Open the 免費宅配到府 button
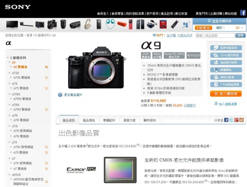Viewport: 247px width, 187px height. tap(226, 48)
